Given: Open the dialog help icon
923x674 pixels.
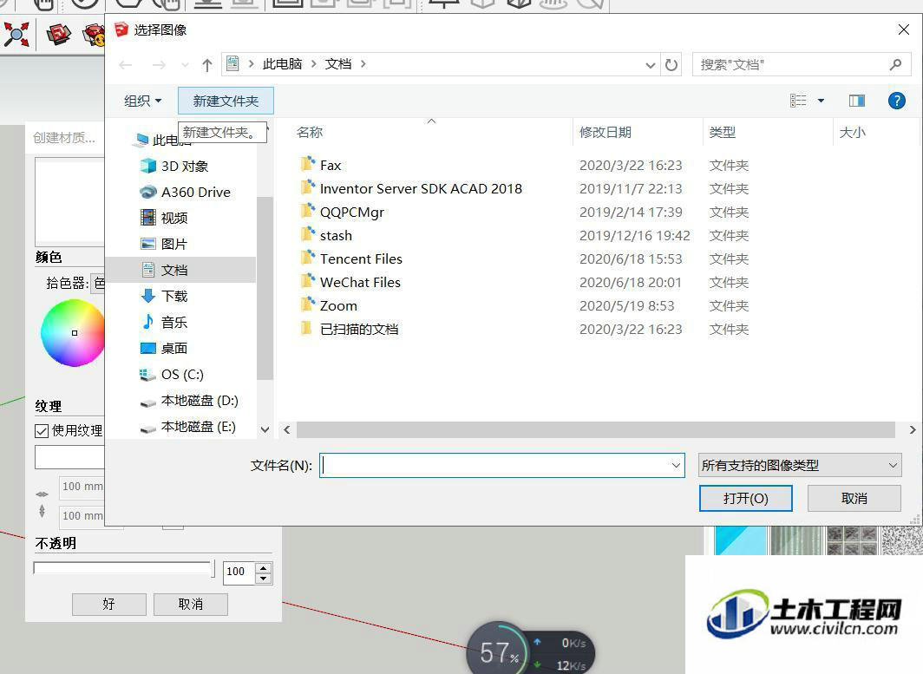Looking at the screenshot, I should [896, 101].
